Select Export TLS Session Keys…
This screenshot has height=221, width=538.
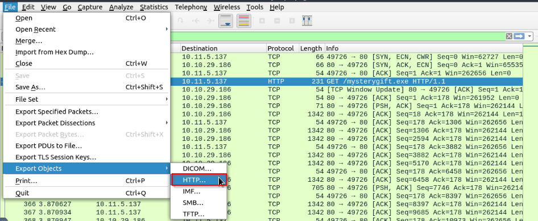click(x=86, y=157)
